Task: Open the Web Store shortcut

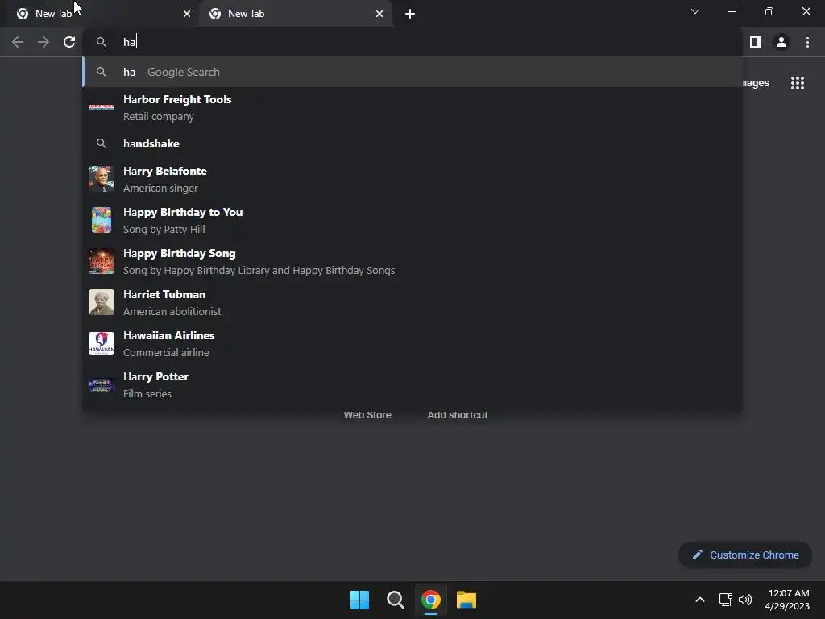Action: [367, 415]
